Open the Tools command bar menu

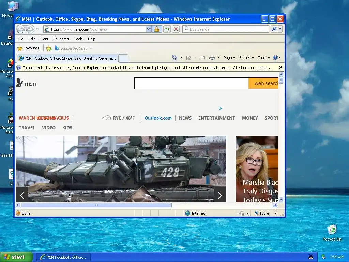point(263,58)
